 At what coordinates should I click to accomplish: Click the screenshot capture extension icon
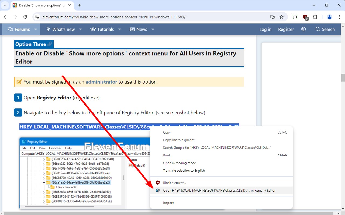coord(295,17)
